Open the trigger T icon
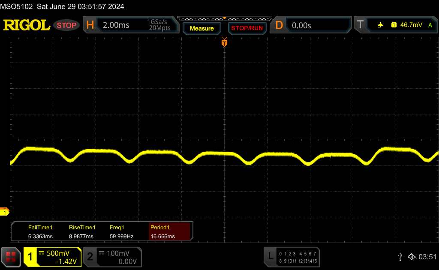 (360, 25)
